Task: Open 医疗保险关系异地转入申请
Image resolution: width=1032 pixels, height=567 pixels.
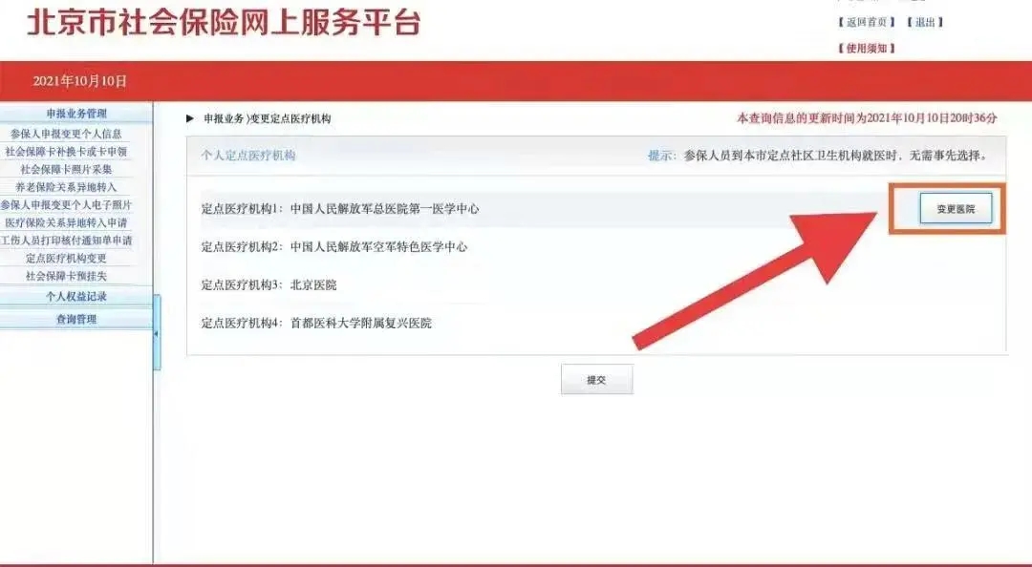Action: [66, 222]
